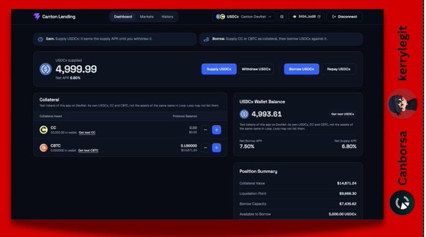Click the Disconnect button
The height and width of the screenshot is (237, 426).
[x=345, y=16]
